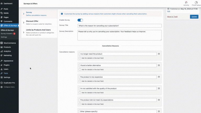
Task: Remove 'Other (please specify)' reason
Action: (x=159, y=111)
